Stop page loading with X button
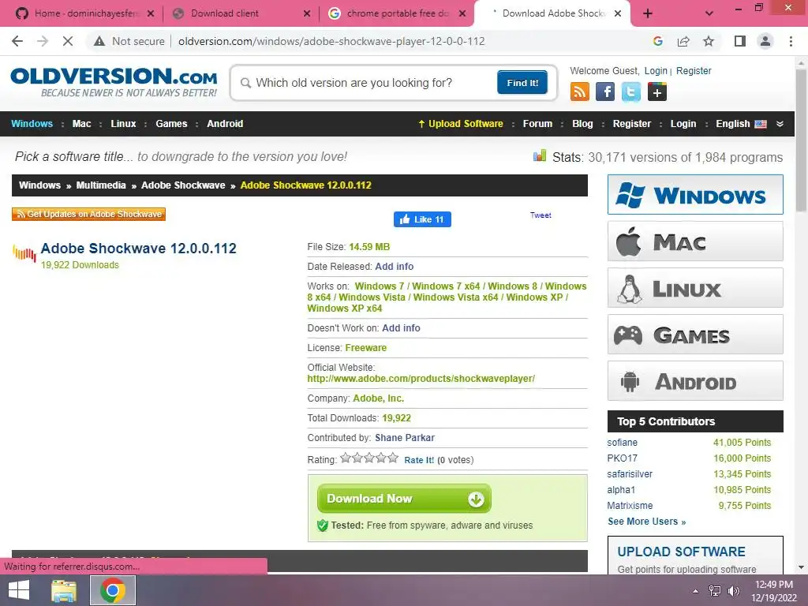Image resolution: width=808 pixels, height=606 pixels. tap(68, 41)
